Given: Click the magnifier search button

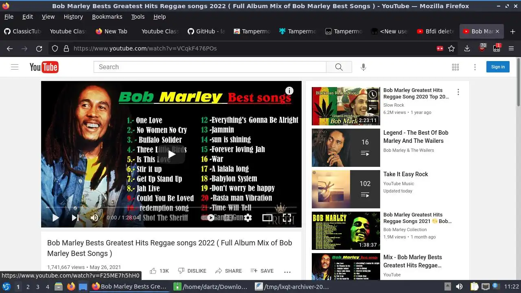Looking at the screenshot, I should click(339, 67).
